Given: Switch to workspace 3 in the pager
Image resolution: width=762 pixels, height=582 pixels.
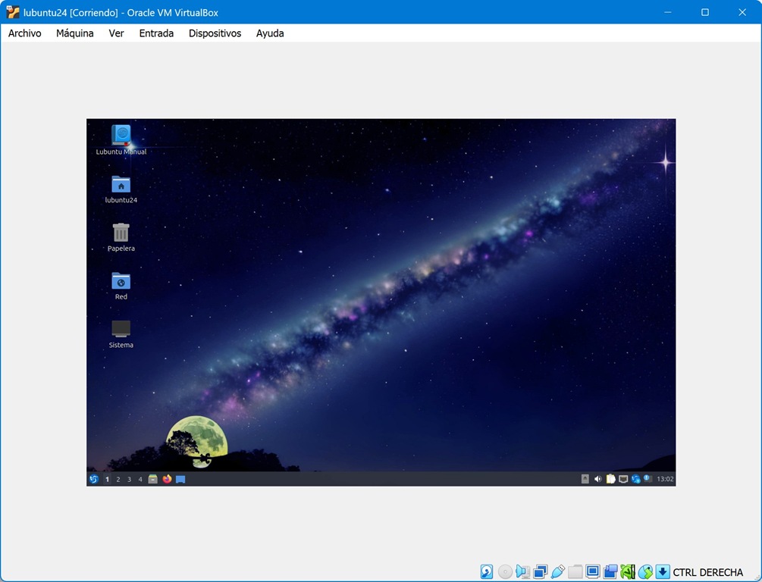Looking at the screenshot, I should [129, 480].
